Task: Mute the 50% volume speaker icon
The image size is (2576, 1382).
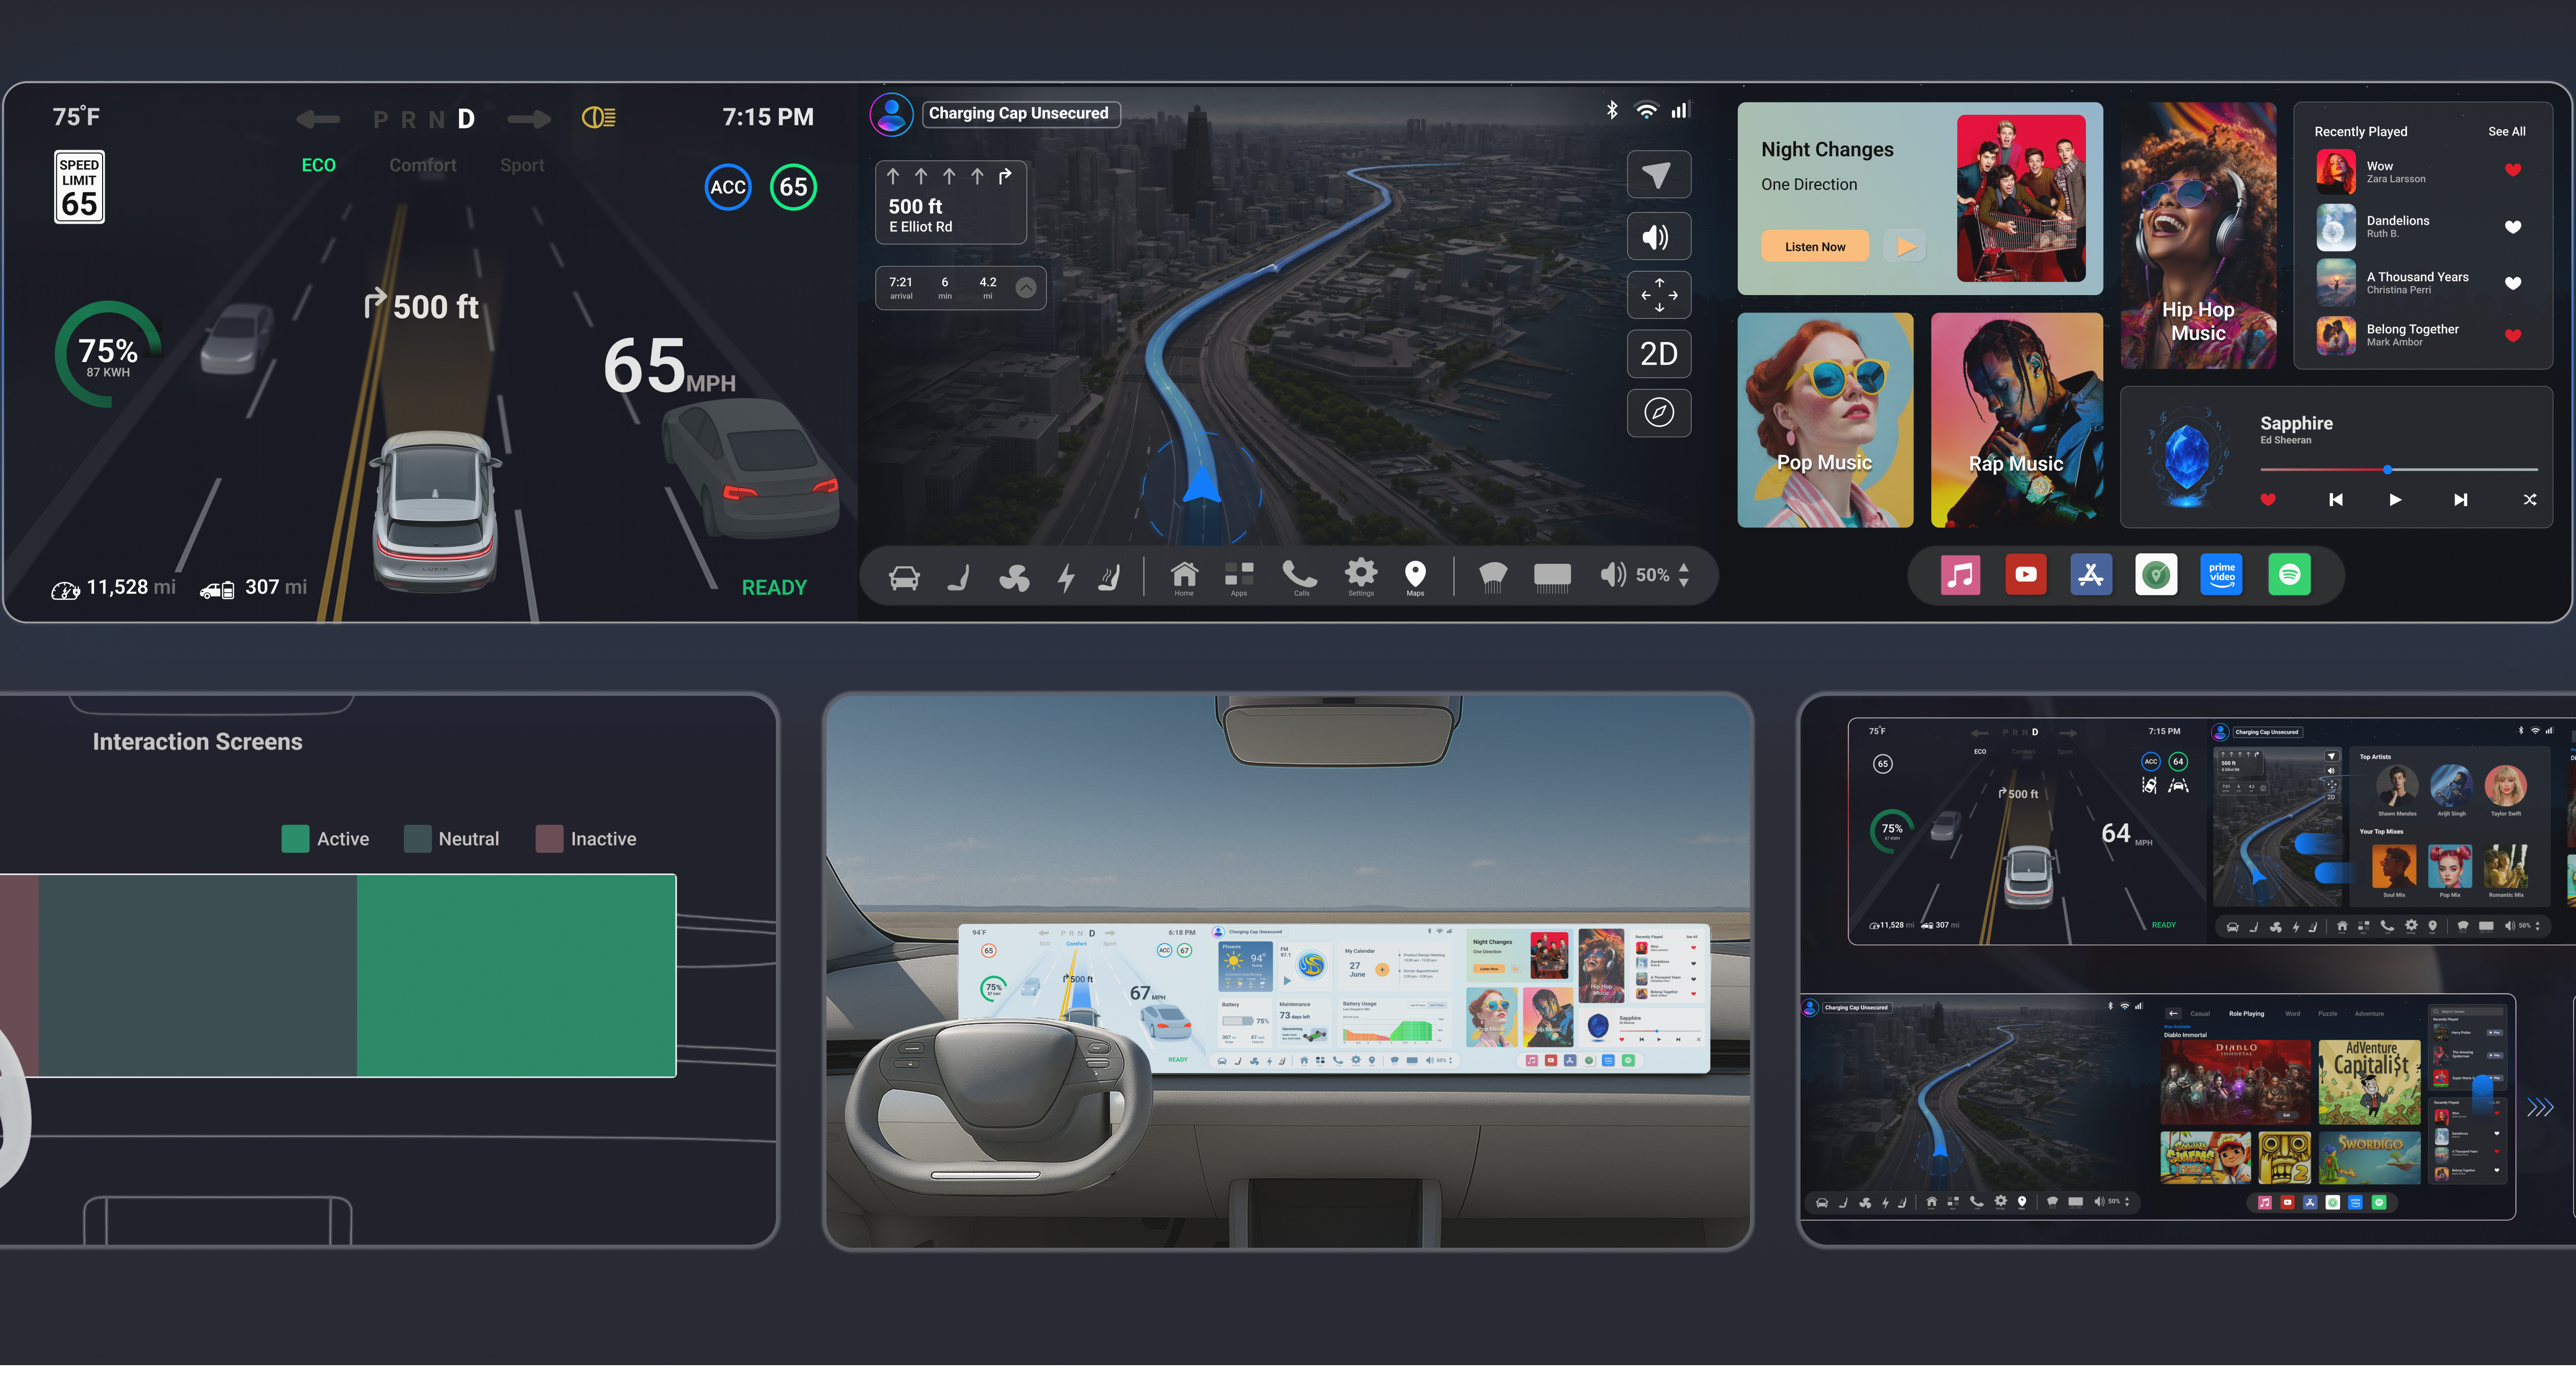Action: [1612, 575]
